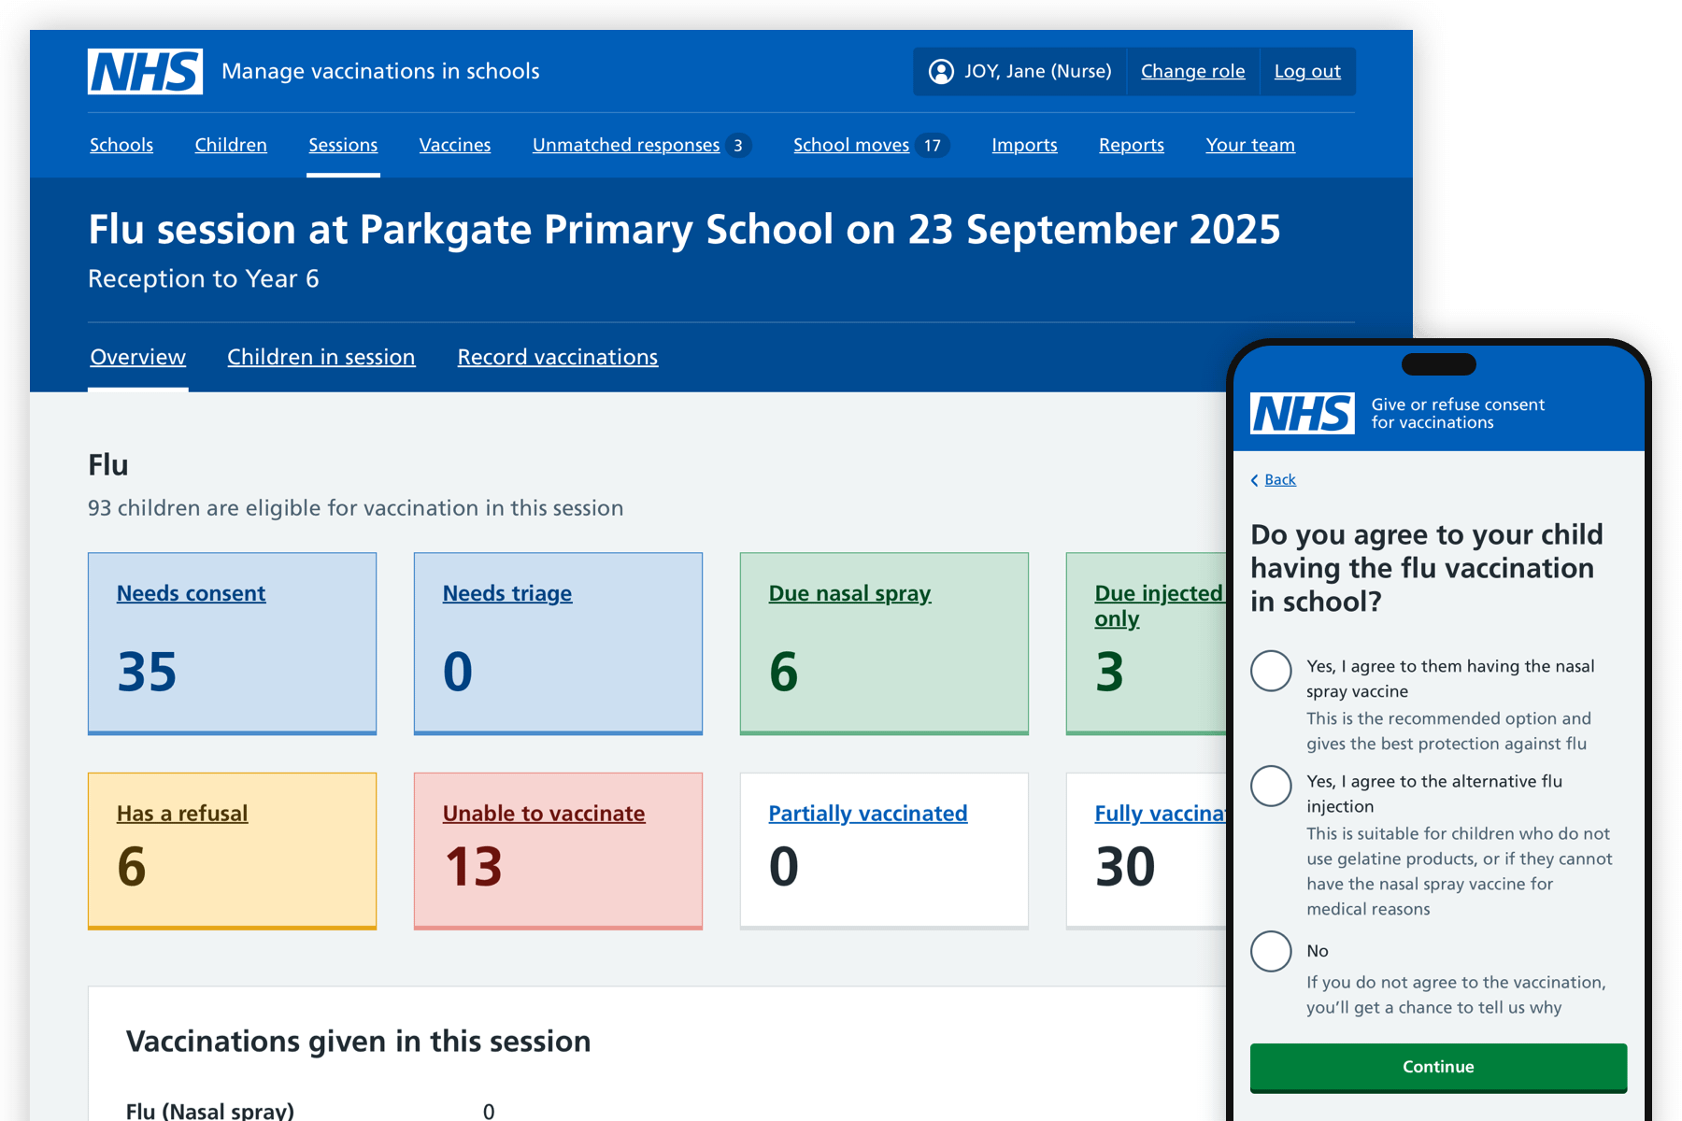Image resolution: width=1682 pixels, height=1121 pixels.
Task: Click the user account avatar icon
Action: (941, 72)
